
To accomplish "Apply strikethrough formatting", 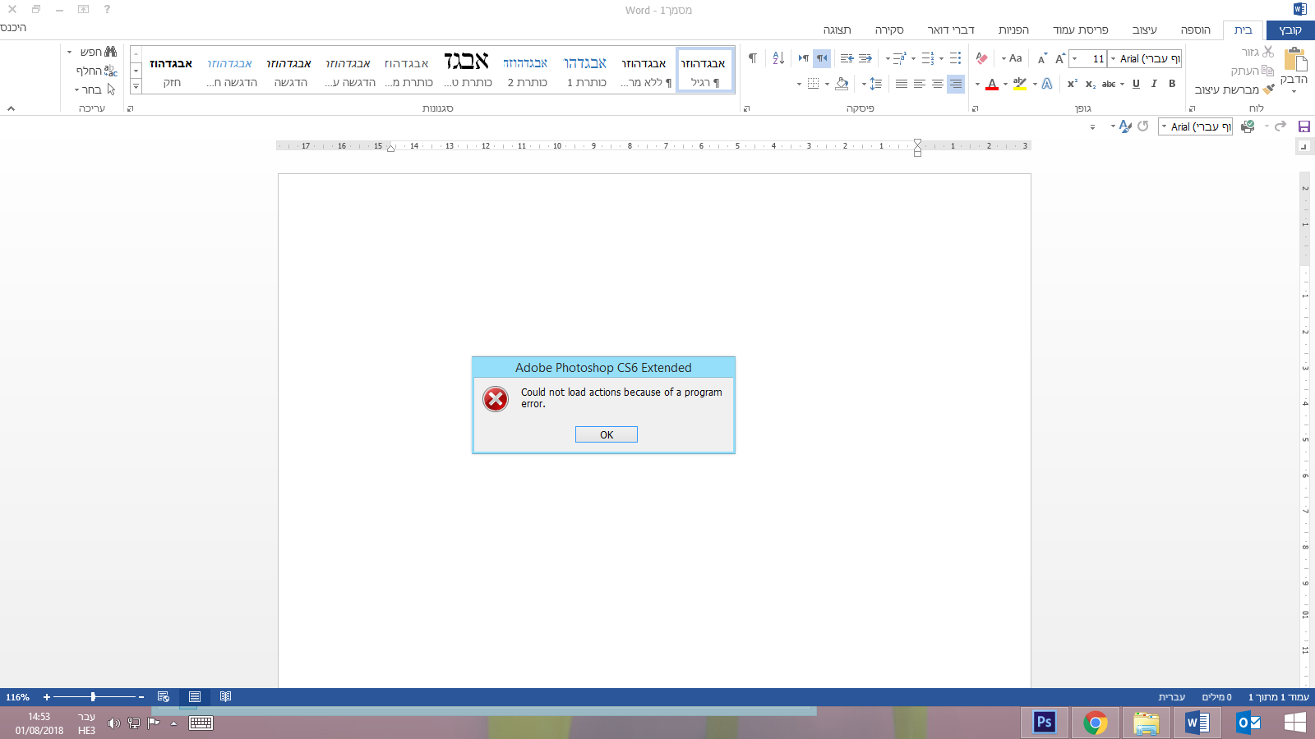I will coord(1110,84).
